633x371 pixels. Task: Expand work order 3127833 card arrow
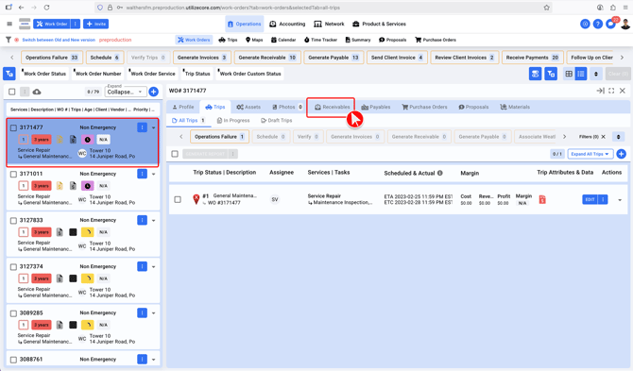(153, 221)
